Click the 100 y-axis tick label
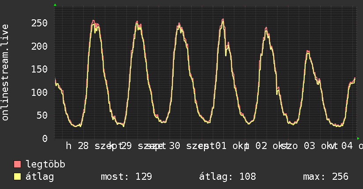The height and width of the screenshot is (189, 363). point(39,92)
